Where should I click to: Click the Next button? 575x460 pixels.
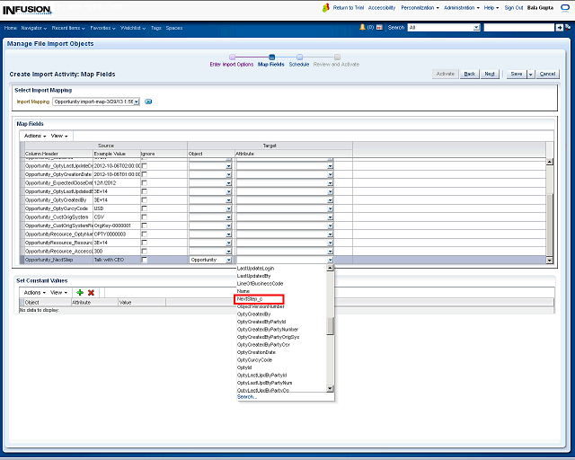(490, 74)
